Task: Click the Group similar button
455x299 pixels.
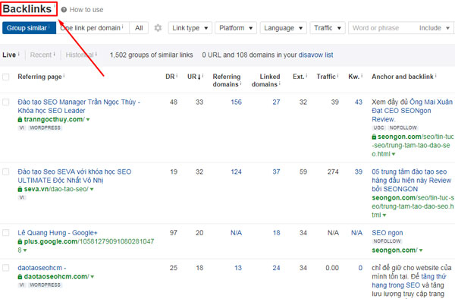Action: (29, 28)
